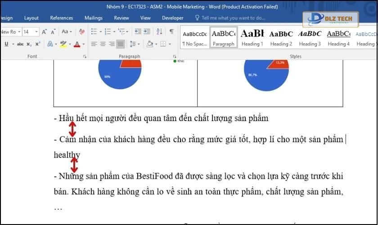
Task: Apply the red font color
Action: pyautogui.click(x=77, y=44)
